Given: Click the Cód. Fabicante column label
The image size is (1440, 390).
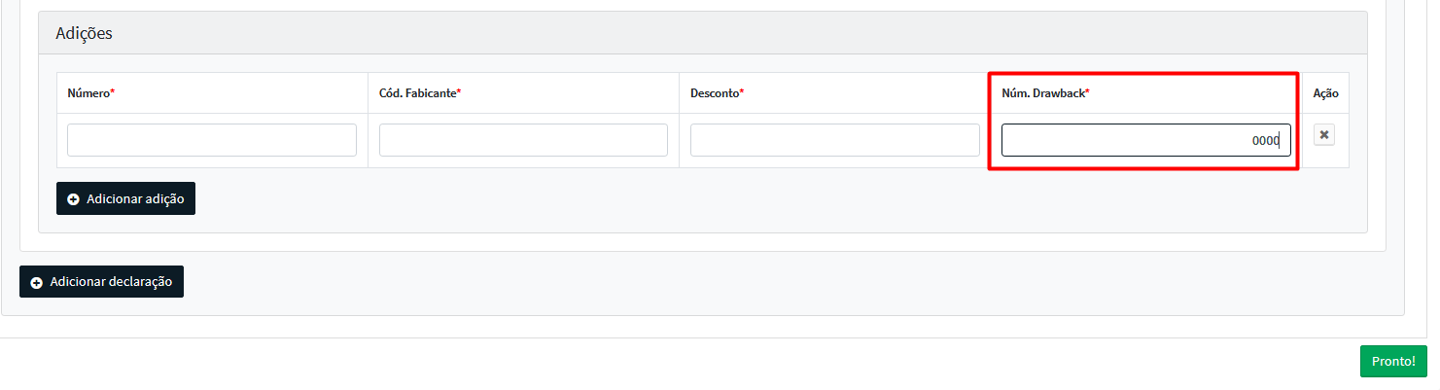Looking at the screenshot, I should coord(417,93).
